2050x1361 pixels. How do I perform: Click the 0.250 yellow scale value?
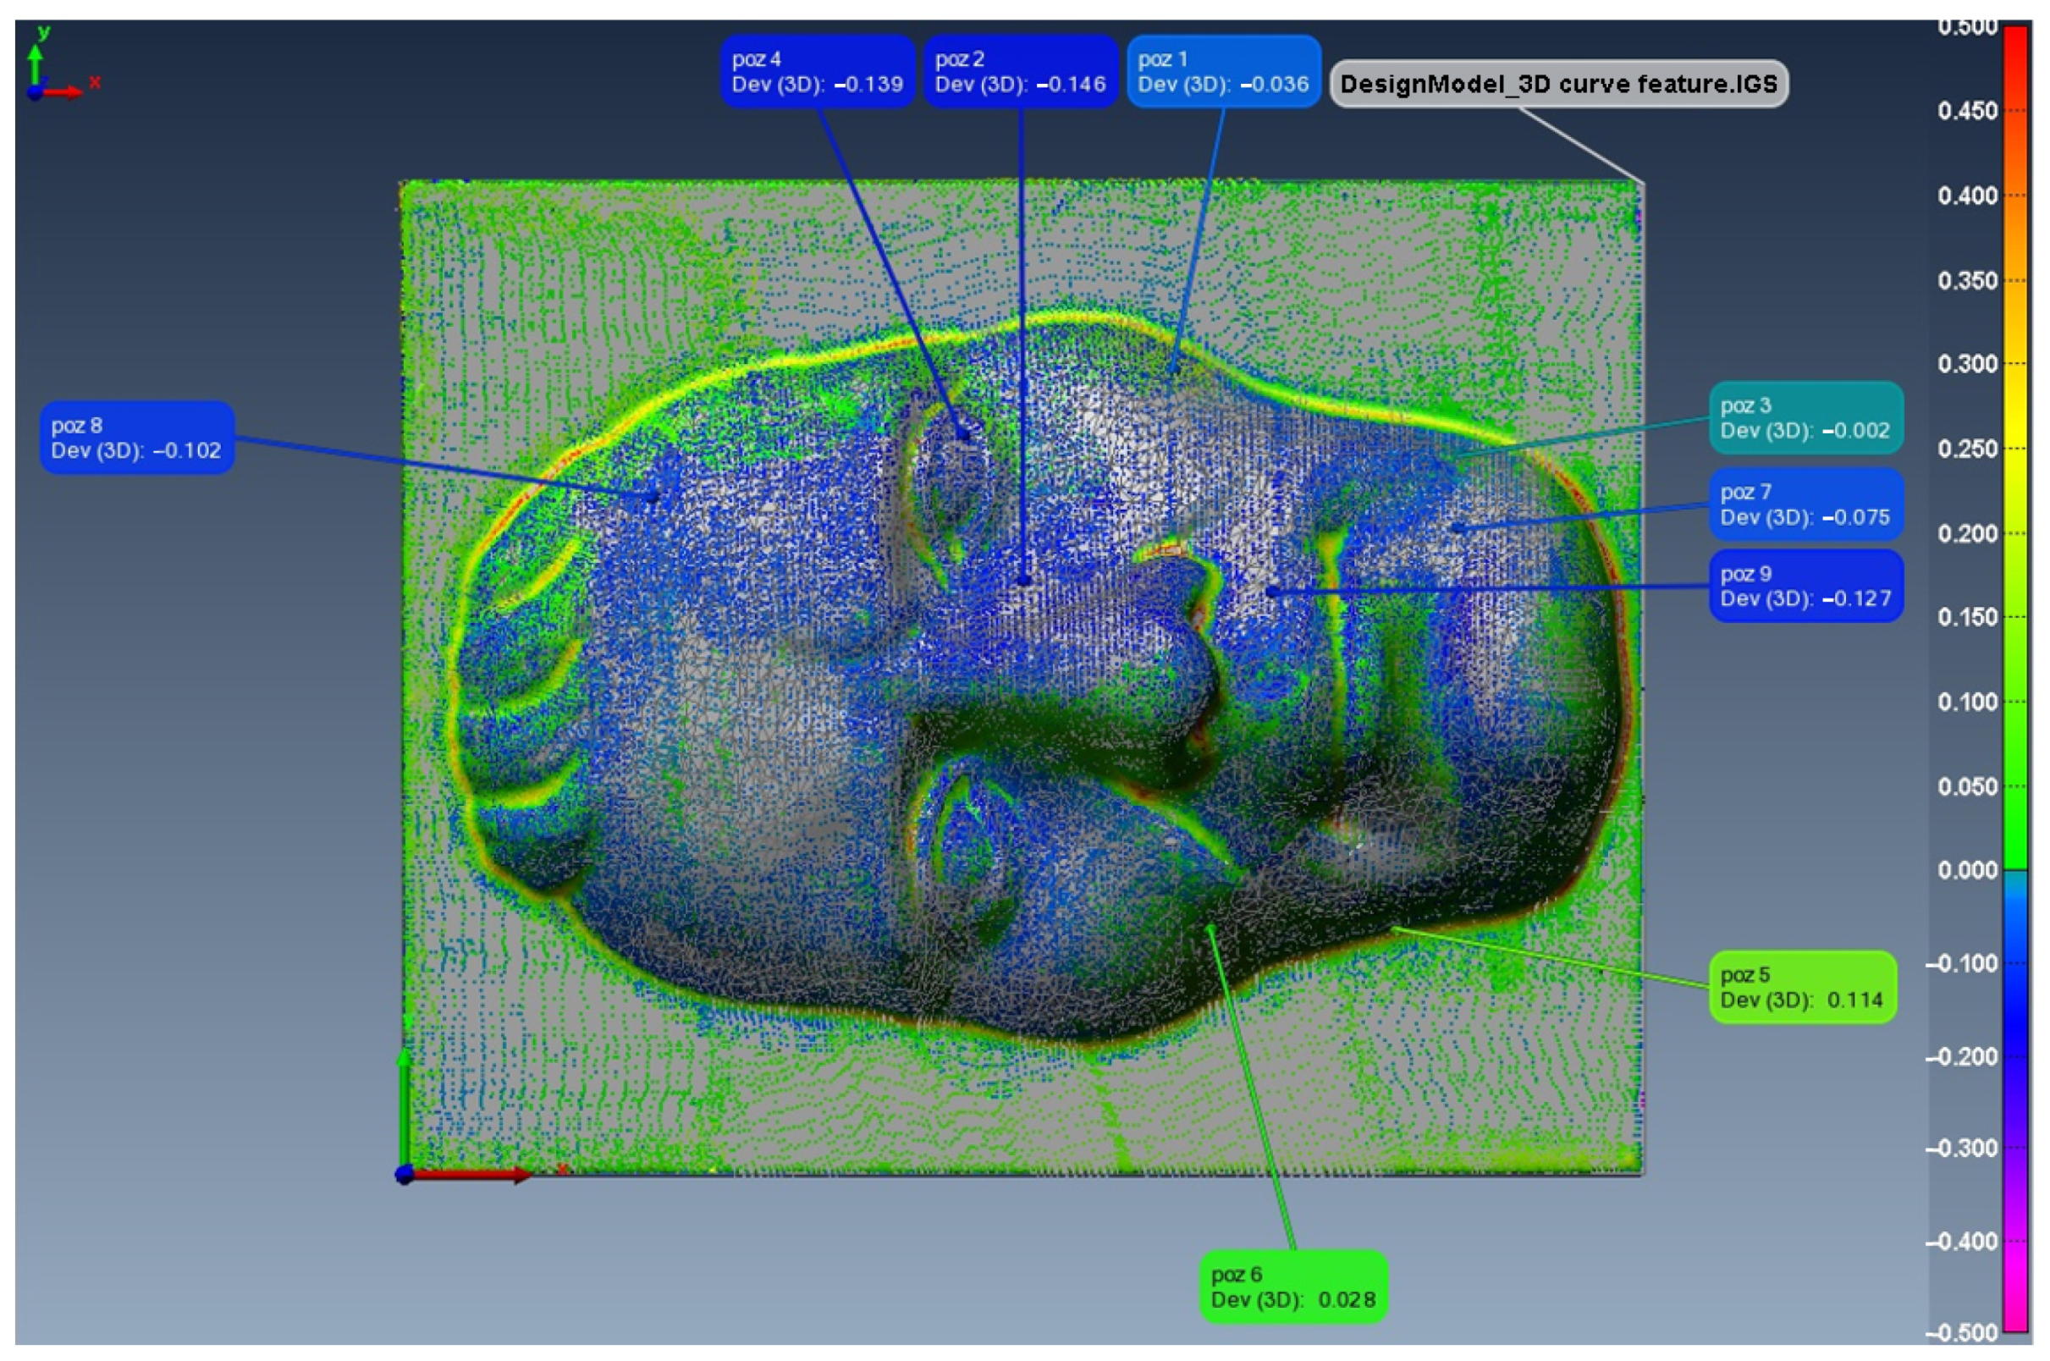coord(1967,449)
